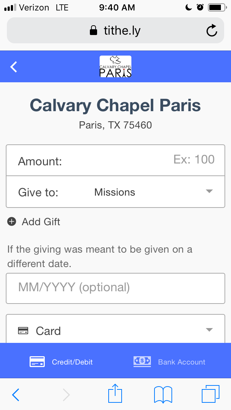Reload the tithe.ly page
Image resolution: width=231 pixels, height=410 pixels.
212,31
